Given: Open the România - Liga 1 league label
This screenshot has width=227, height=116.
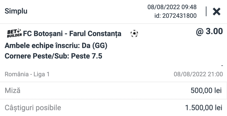Looking at the screenshot, I should click(x=27, y=74).
